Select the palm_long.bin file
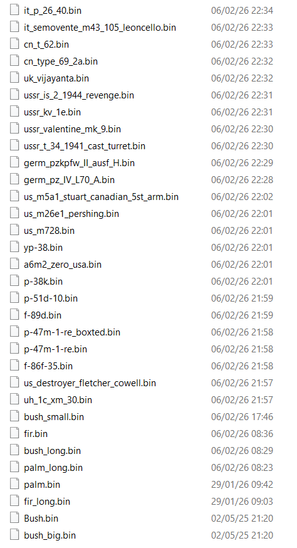The image size is (297, 548). 53,468
